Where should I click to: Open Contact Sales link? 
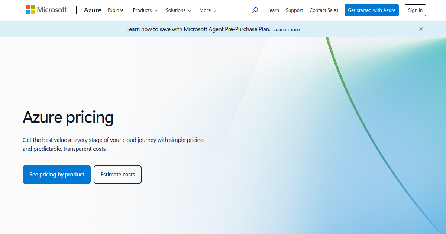click(324, 10)
